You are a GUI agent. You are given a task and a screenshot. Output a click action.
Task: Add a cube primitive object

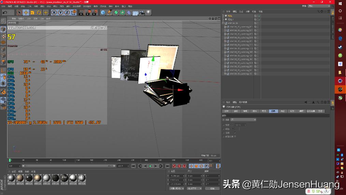[x=103, y=13]
